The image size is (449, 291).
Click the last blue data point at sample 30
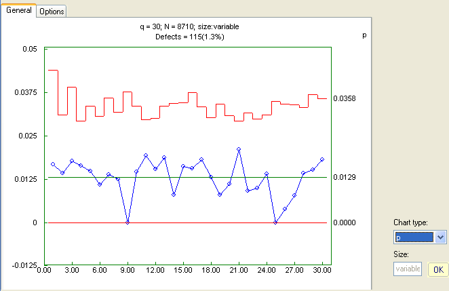tap(322, 159)
